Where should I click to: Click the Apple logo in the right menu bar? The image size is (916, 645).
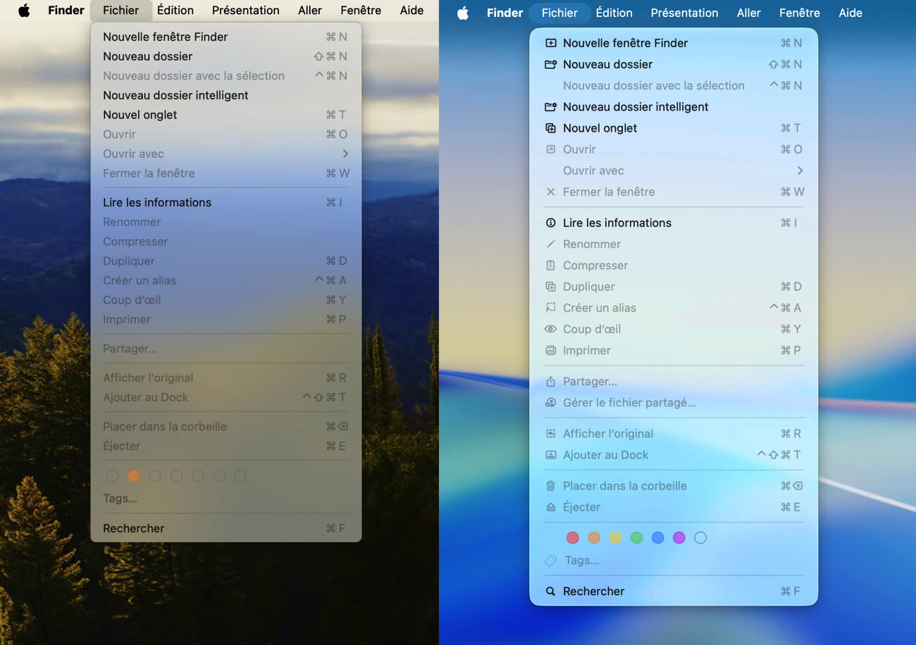pyautogui.click(x=463, y=13)
